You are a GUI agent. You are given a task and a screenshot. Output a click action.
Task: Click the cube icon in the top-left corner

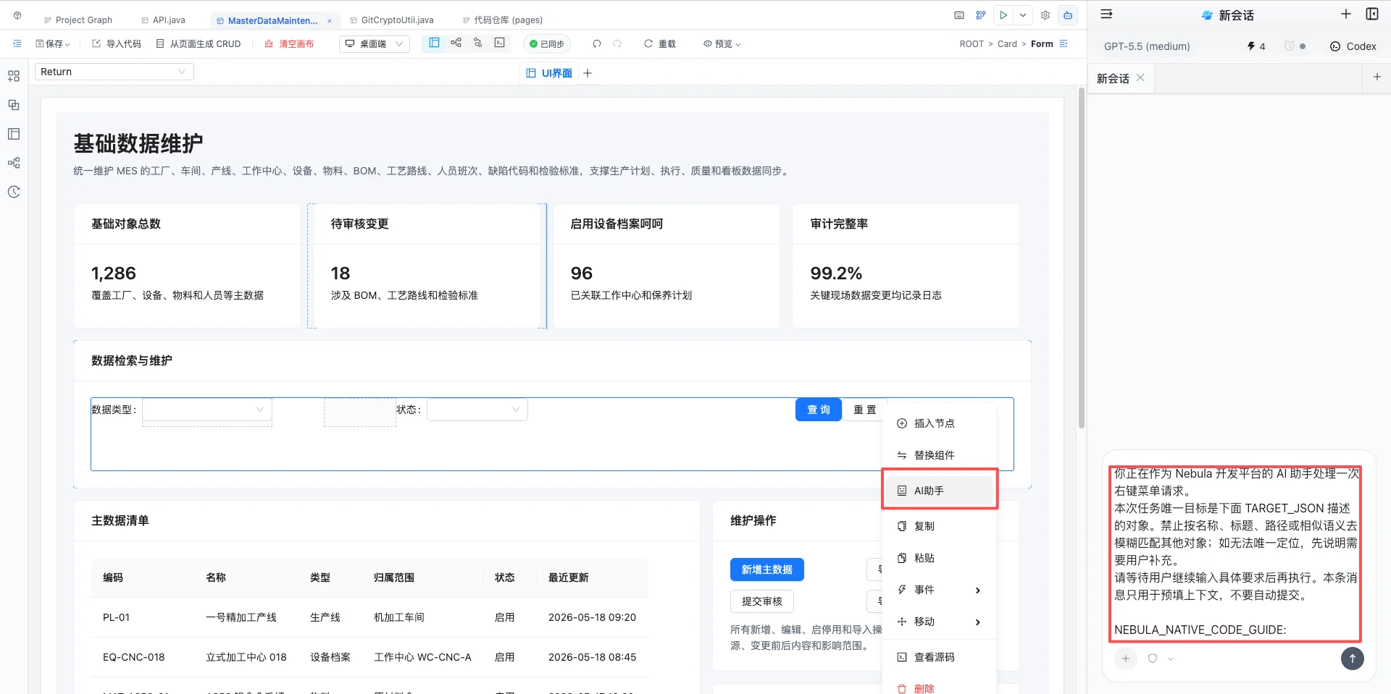pyautogui.click(x=17, y=15)
